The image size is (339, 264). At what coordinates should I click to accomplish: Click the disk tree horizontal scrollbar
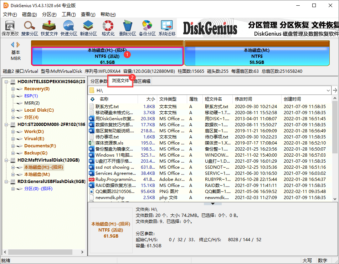pos(40,252)
